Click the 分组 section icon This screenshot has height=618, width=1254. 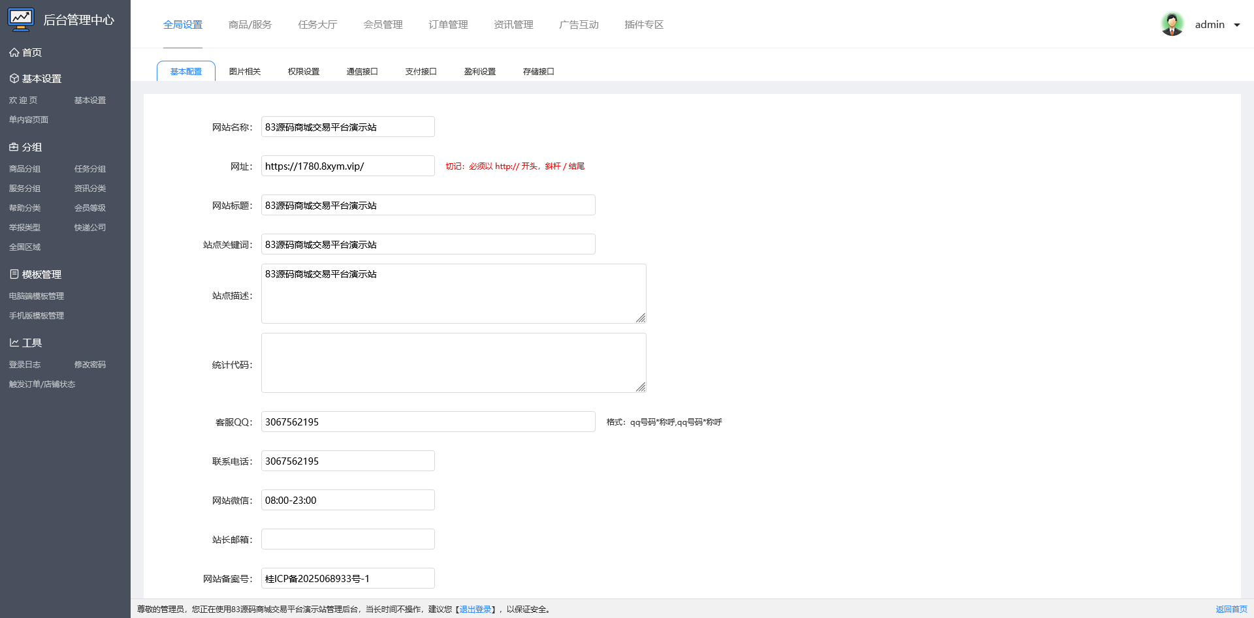tap(14, 147)
